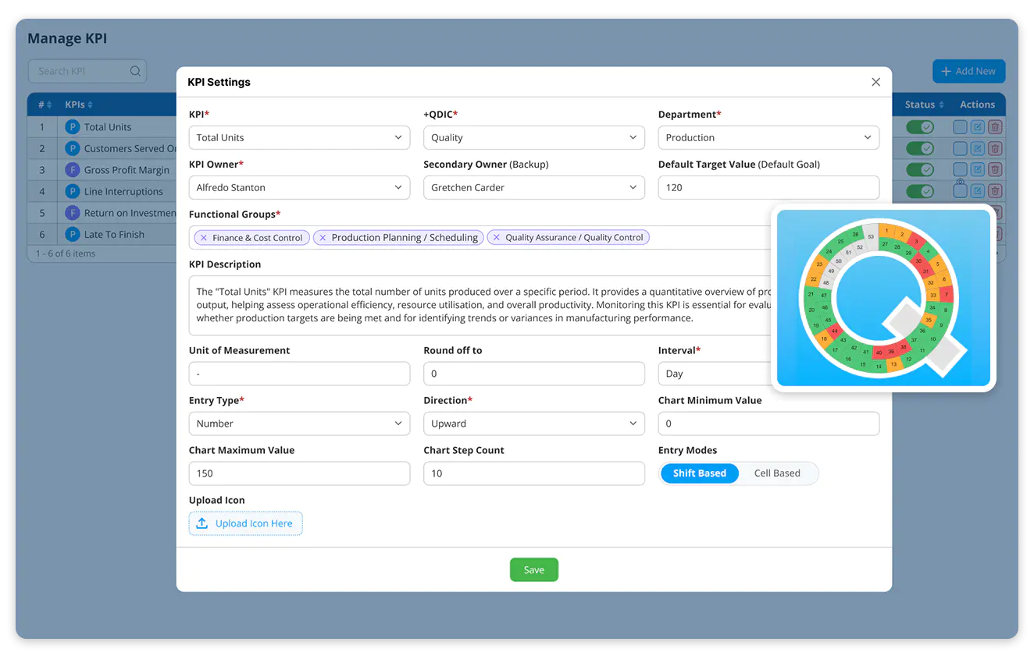This screenshot has height=663, width=1034.
Task: Open the Entry Type dropdown showing Number
Action: (x=299, y=424)
